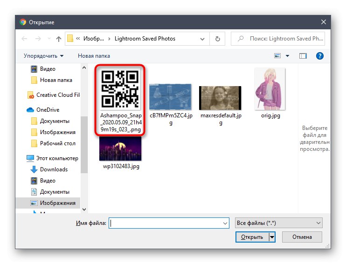This screenshot has width=346, height=264.
Task: Select the cB7fMPm5ZC4.jpg blueprint thumbnail
Action: (171, 97)
